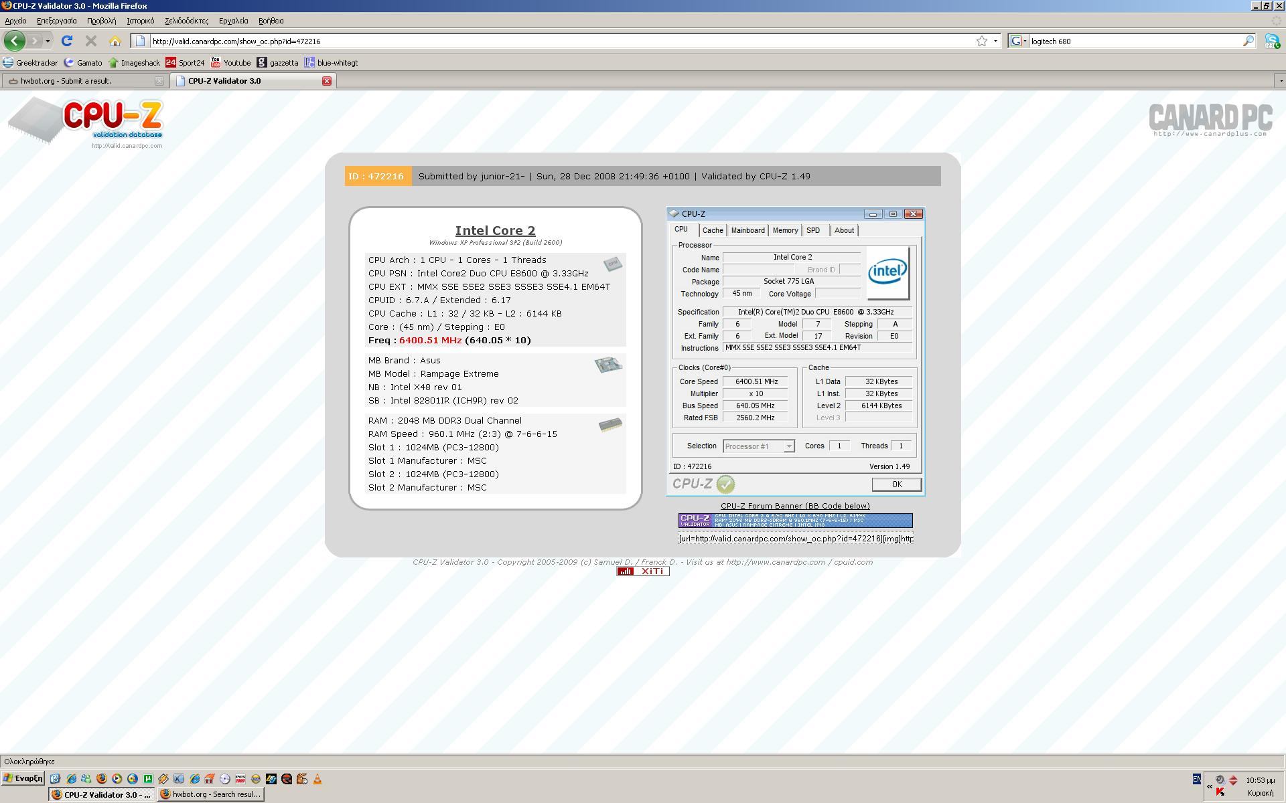
Task: Open the Αρχείο menu
Action: tap(15, 21)
